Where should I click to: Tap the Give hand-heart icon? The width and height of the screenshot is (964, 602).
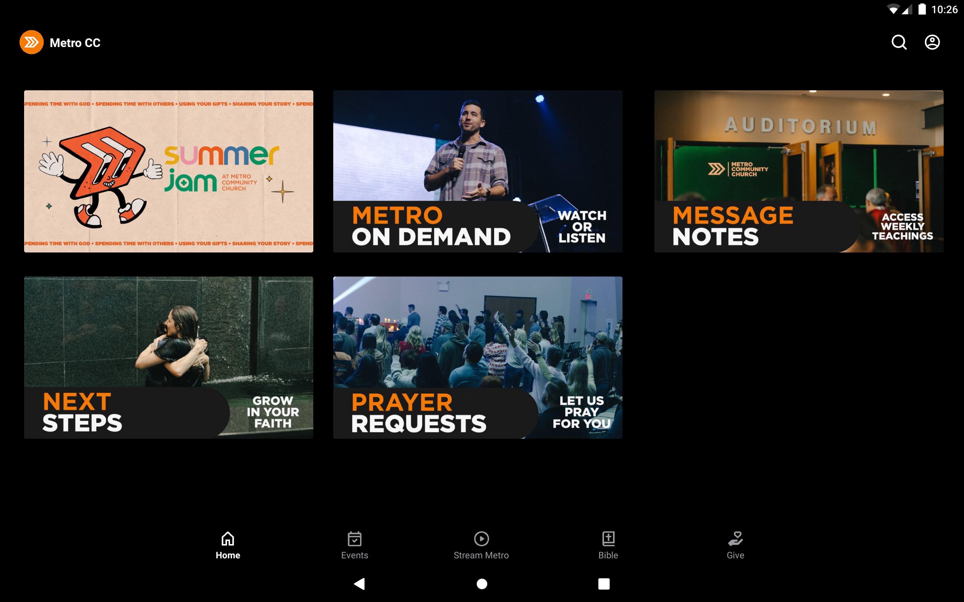(x=735, y=539)
